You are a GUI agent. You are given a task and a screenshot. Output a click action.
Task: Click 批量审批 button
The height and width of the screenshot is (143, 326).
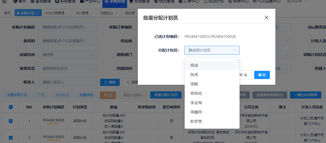[86, 95]
